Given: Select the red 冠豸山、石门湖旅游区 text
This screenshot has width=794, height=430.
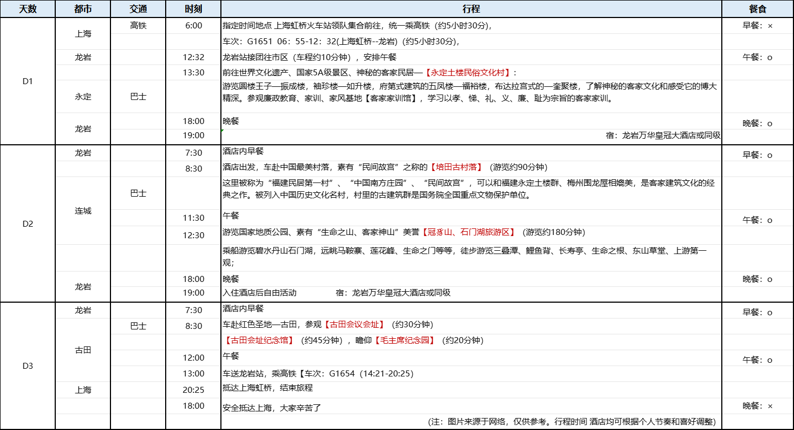Looking at the screenshot, I should [468, 232].
